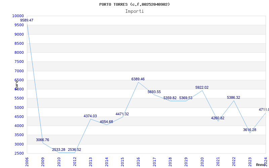Select the 2500 y-axis label

click(19, 153)
